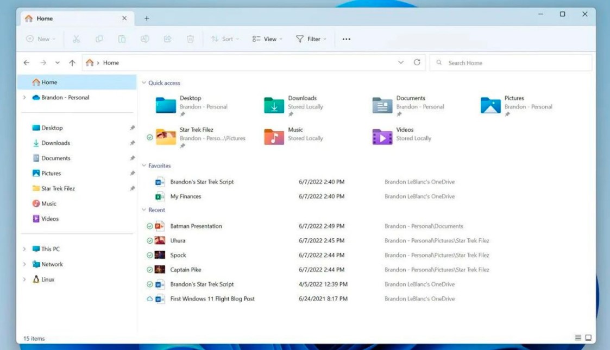Open address bar history dropdown chevron
The height and width of the screenshot is (350, 610).
point(401,62)
